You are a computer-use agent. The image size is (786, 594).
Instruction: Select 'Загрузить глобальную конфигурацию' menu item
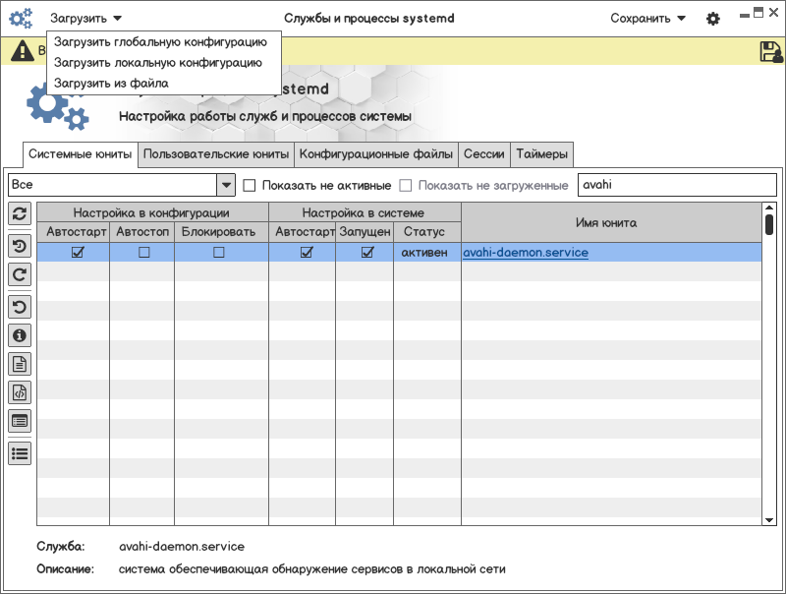160,42
